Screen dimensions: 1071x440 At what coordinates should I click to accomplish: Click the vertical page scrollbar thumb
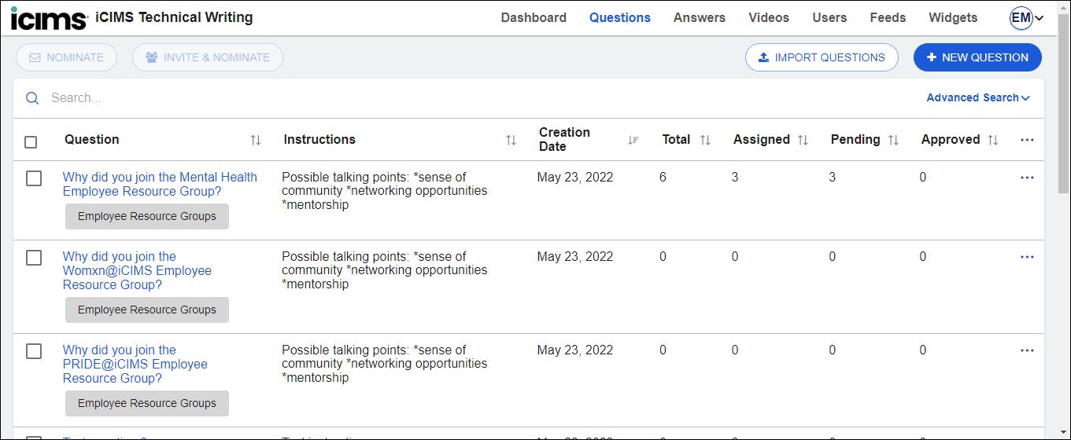coord(1064,102)
